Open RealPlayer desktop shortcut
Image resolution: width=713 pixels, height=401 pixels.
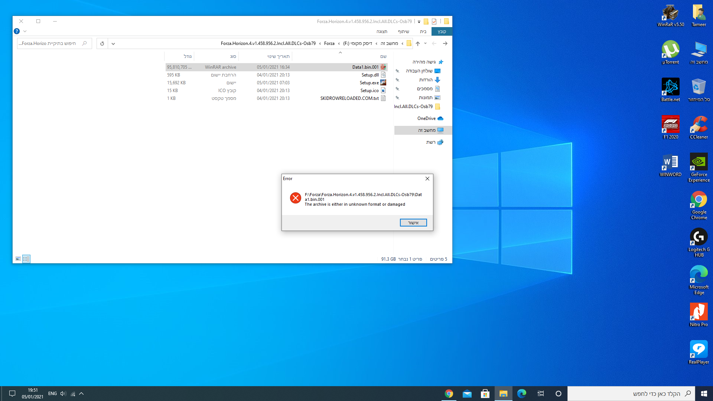[699, 352]
